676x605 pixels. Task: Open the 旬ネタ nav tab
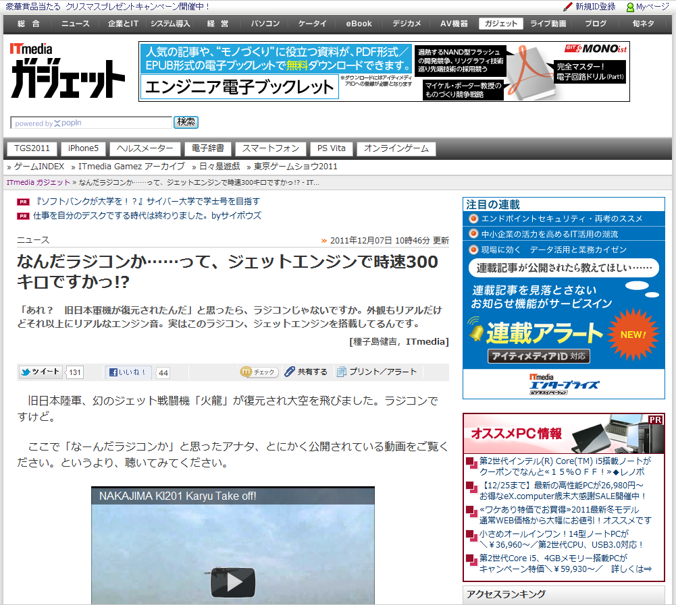[x=643, y=24]
